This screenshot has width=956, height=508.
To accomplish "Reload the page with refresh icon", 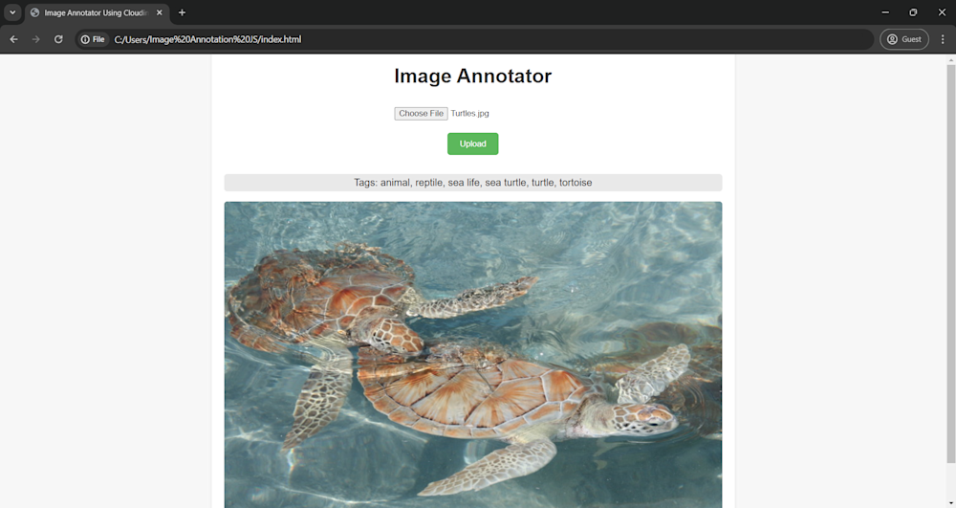I will click(x=58, y=39).
